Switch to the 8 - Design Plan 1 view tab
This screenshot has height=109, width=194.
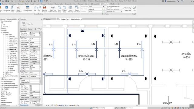pos(69,19)
